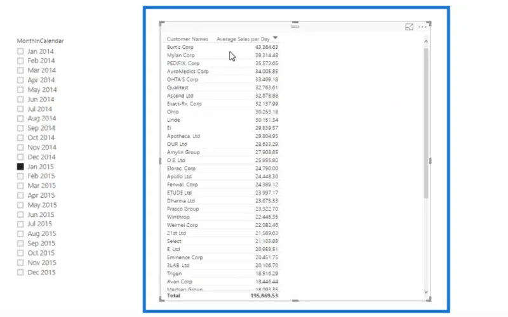Grab the visual's top drag handle
The height and width of the screenshot is (317, 508).
click(x=295, y=26)
